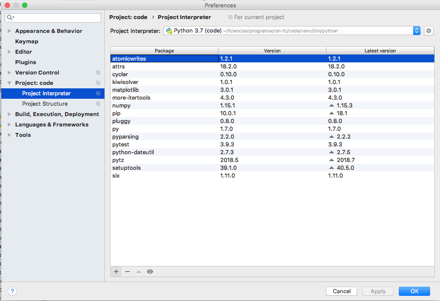The width and height of the screenshot is (440, 301).
Task: Select the atomicwrites package row
Action: click(x=272, y=58)
